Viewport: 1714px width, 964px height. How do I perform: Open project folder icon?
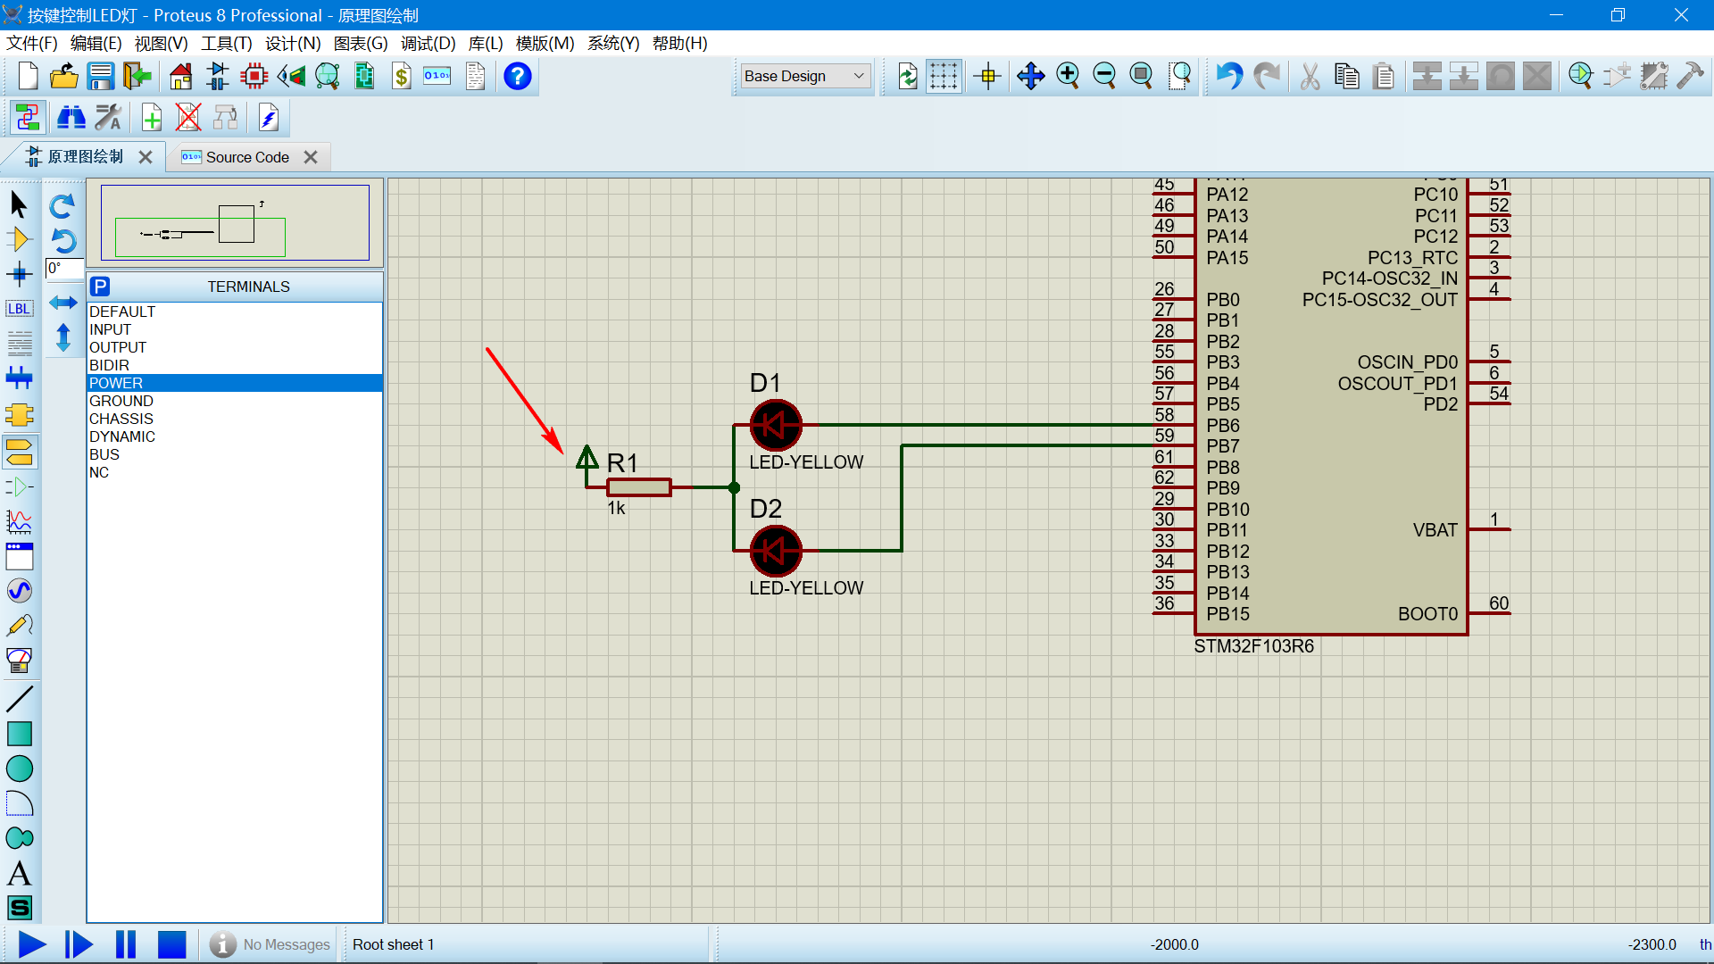click(64, 77)
